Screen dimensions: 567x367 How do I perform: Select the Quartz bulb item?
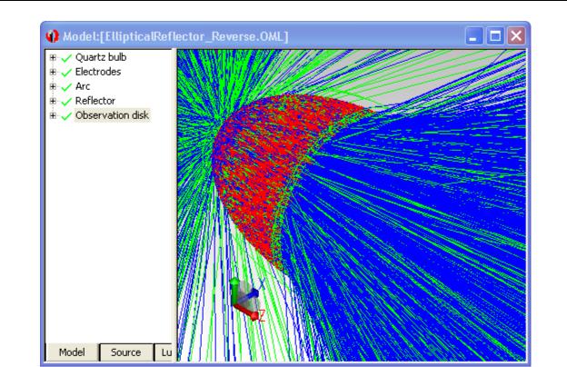(101, 57)
